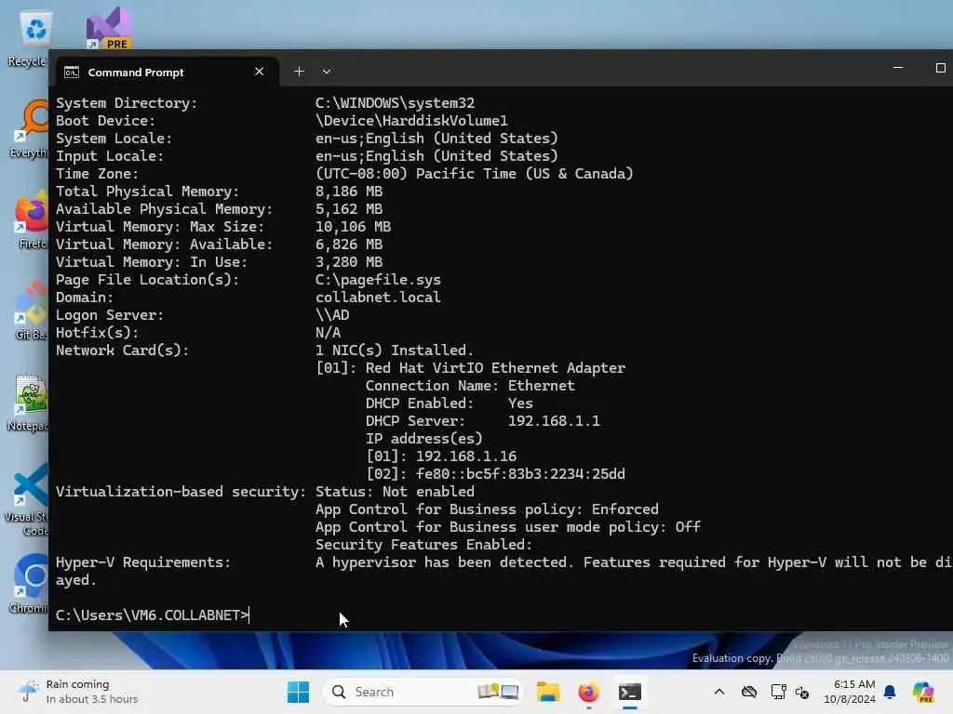Click the Boot Device value \Device\HarddiskVolume1
The height and width of the screenshot is (714, 953).
point(411,121)
